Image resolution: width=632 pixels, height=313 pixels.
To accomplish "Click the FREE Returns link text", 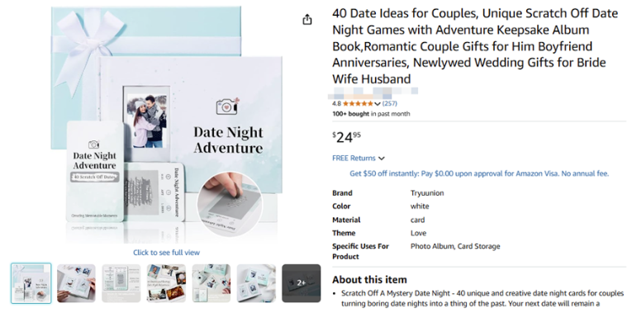I will click(354, 159).
